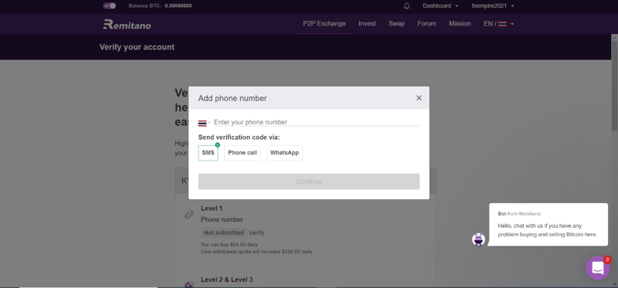Screen dimensions: 618x288
Task: Toggle the dark mode switch in top bar
Action: (109, 6)
